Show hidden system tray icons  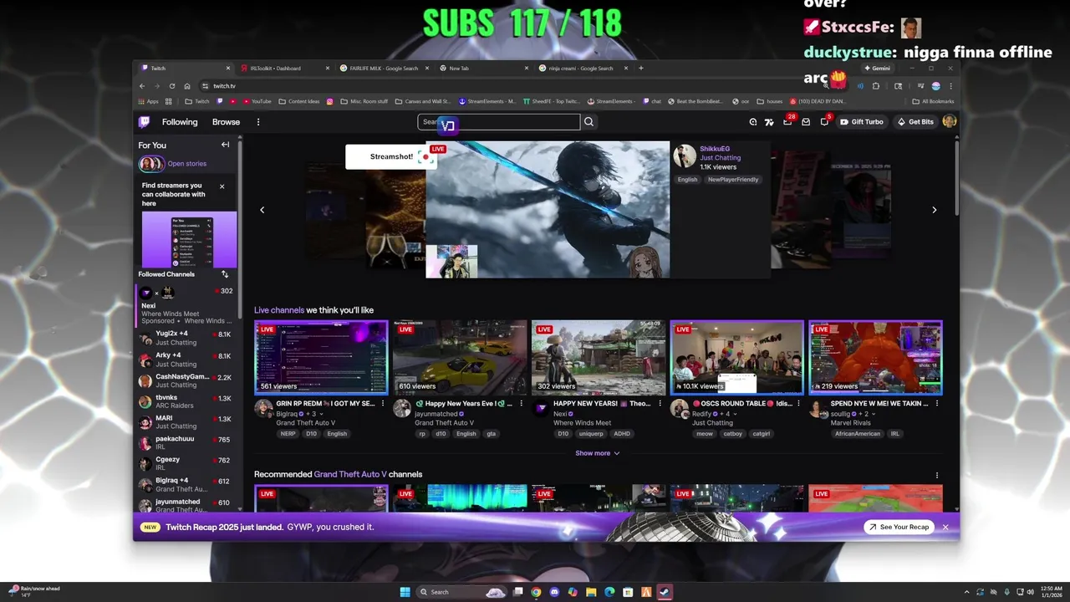tap(967, 592)
